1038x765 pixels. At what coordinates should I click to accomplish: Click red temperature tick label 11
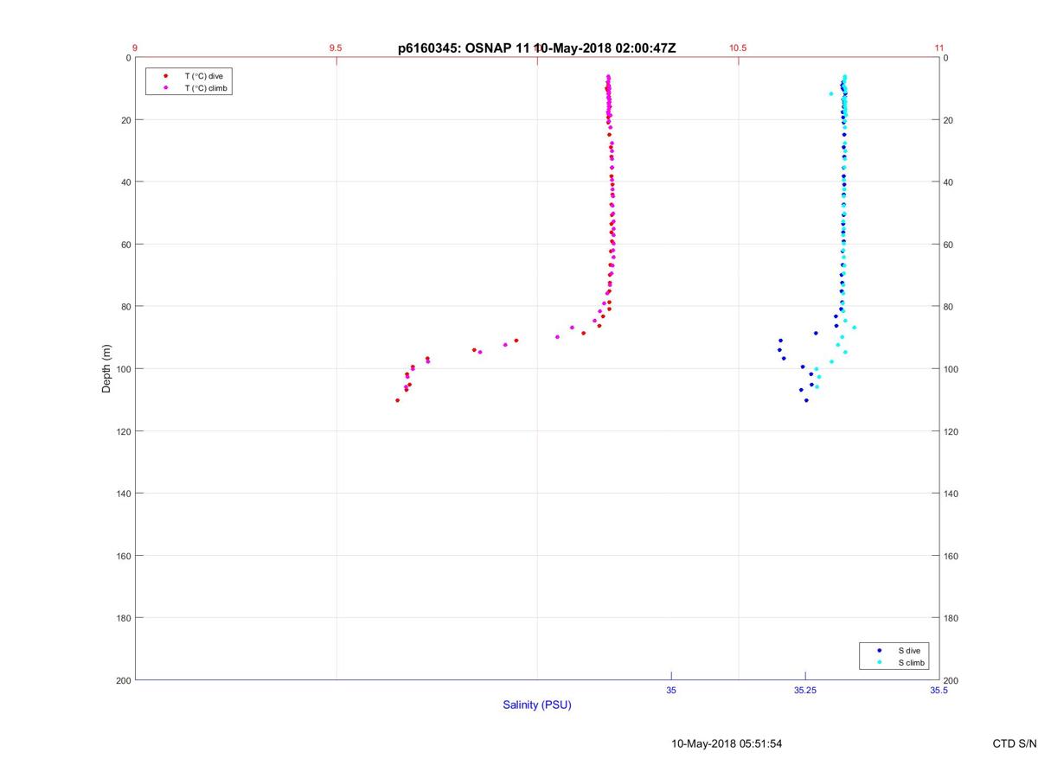click(x=939, y=48)
